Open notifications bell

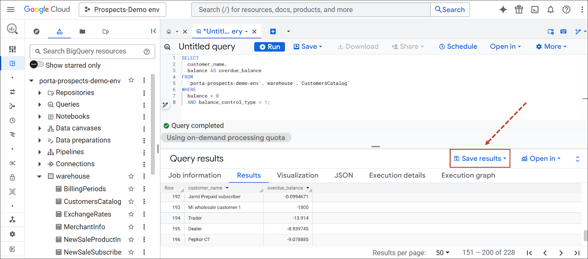[x=551, y=10]
